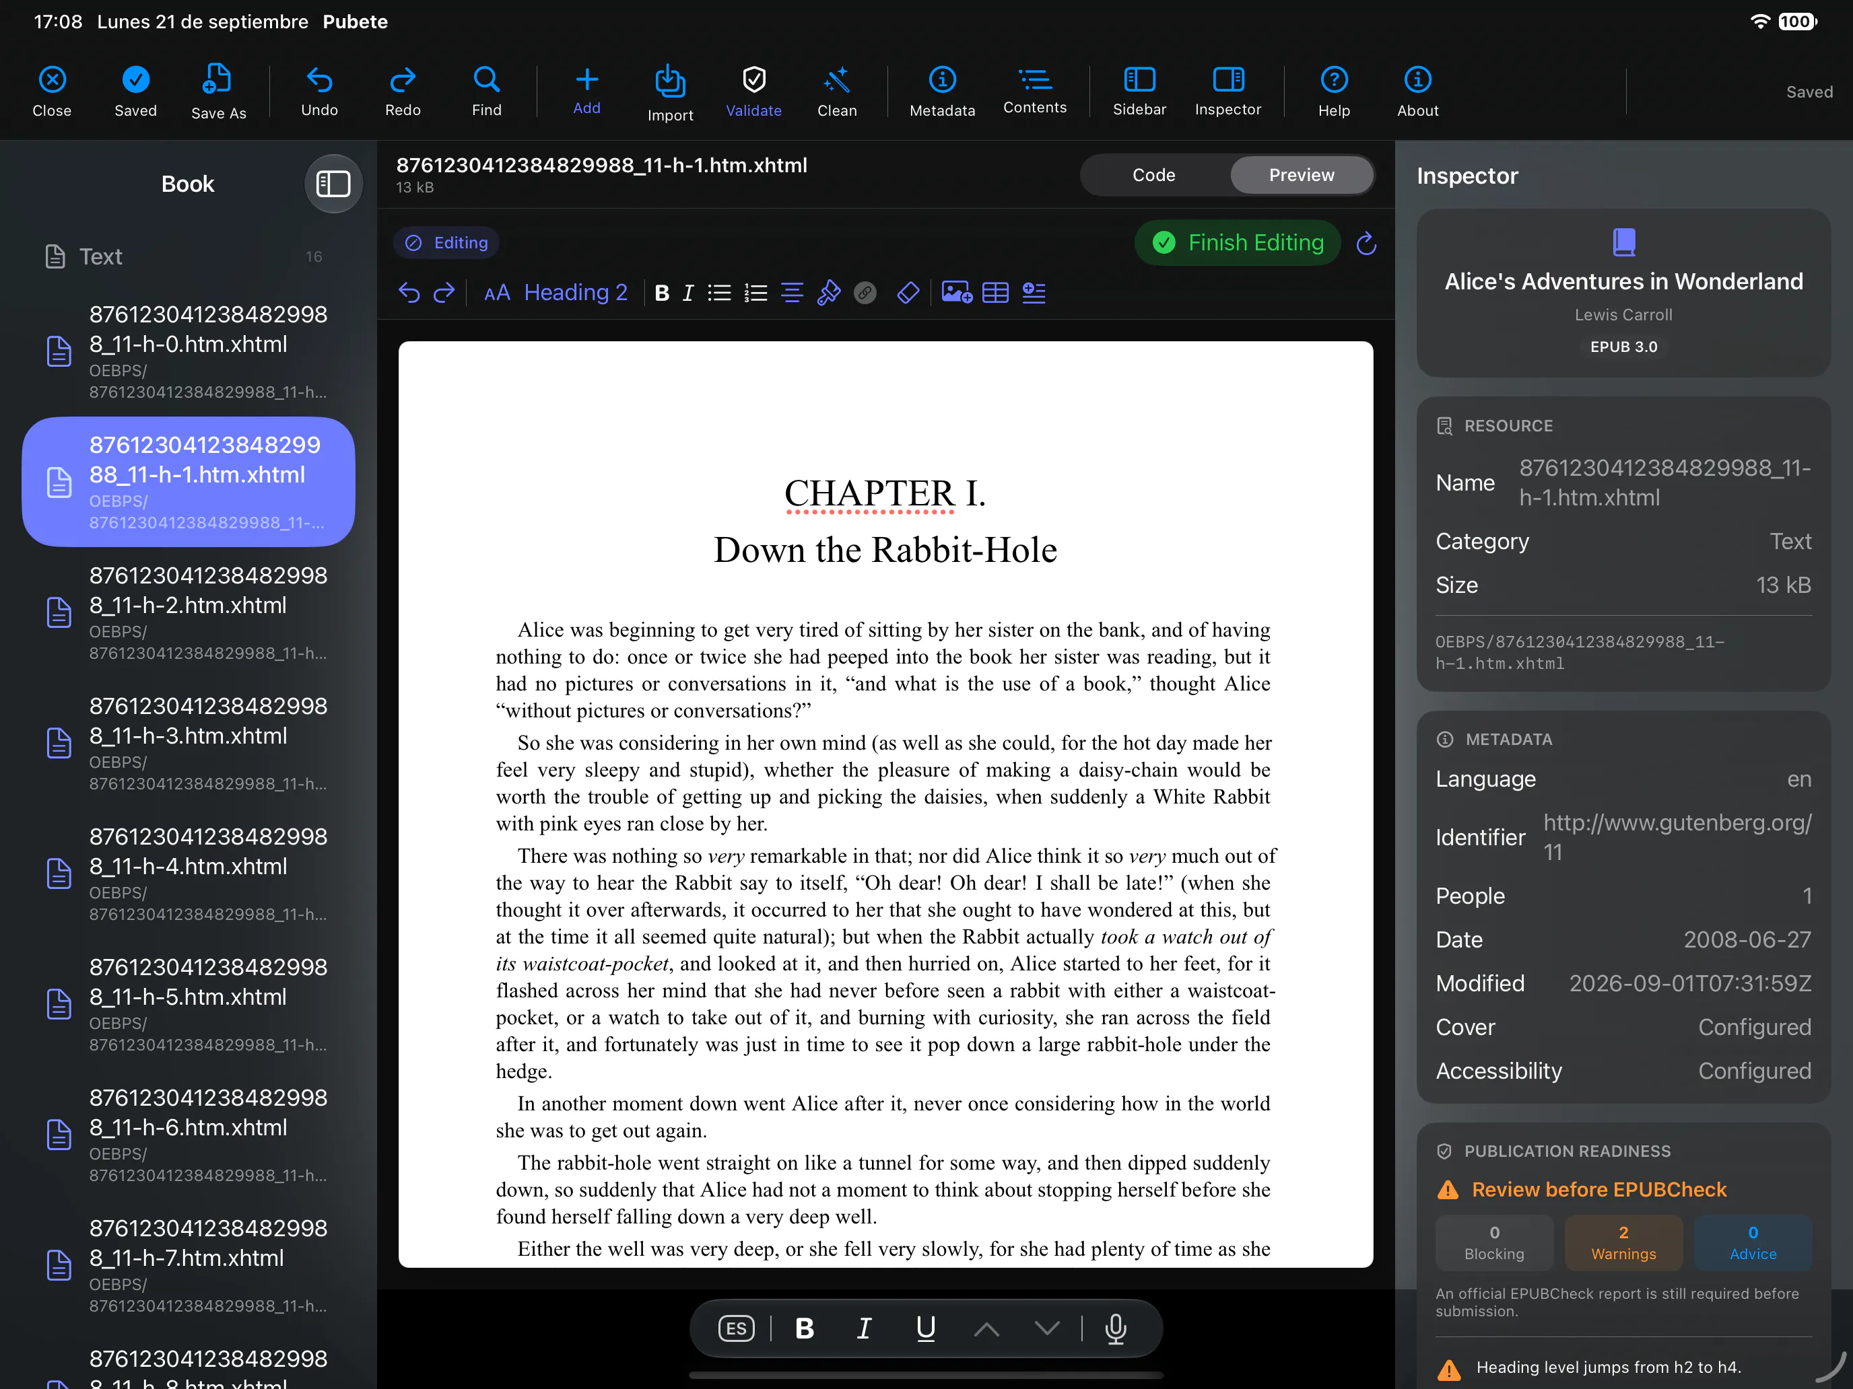This screenshot has height=1389, width=1853.
Task: Click the Warnings count box
Action: tap(1623, 1242)
